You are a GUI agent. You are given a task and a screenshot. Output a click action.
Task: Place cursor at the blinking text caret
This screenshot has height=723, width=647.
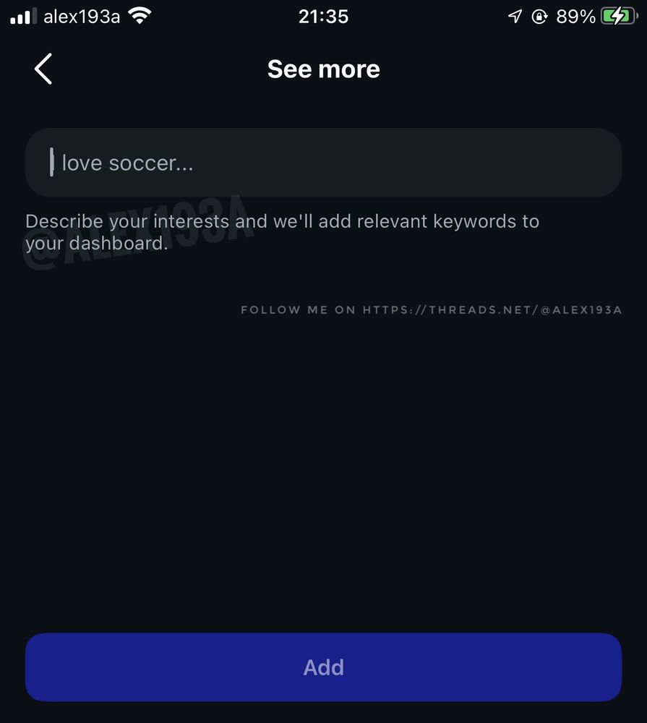click(51, 162)
